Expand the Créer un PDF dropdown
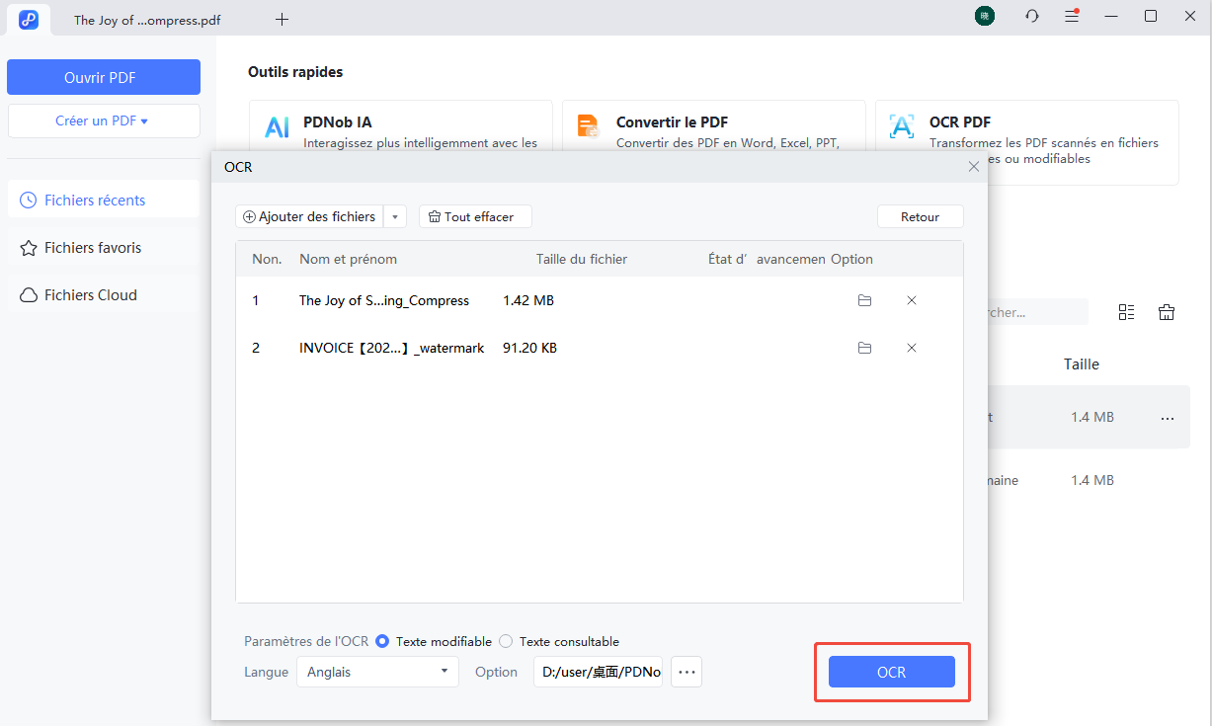Viewport: 1212px width, 726px height. [103, 121]
